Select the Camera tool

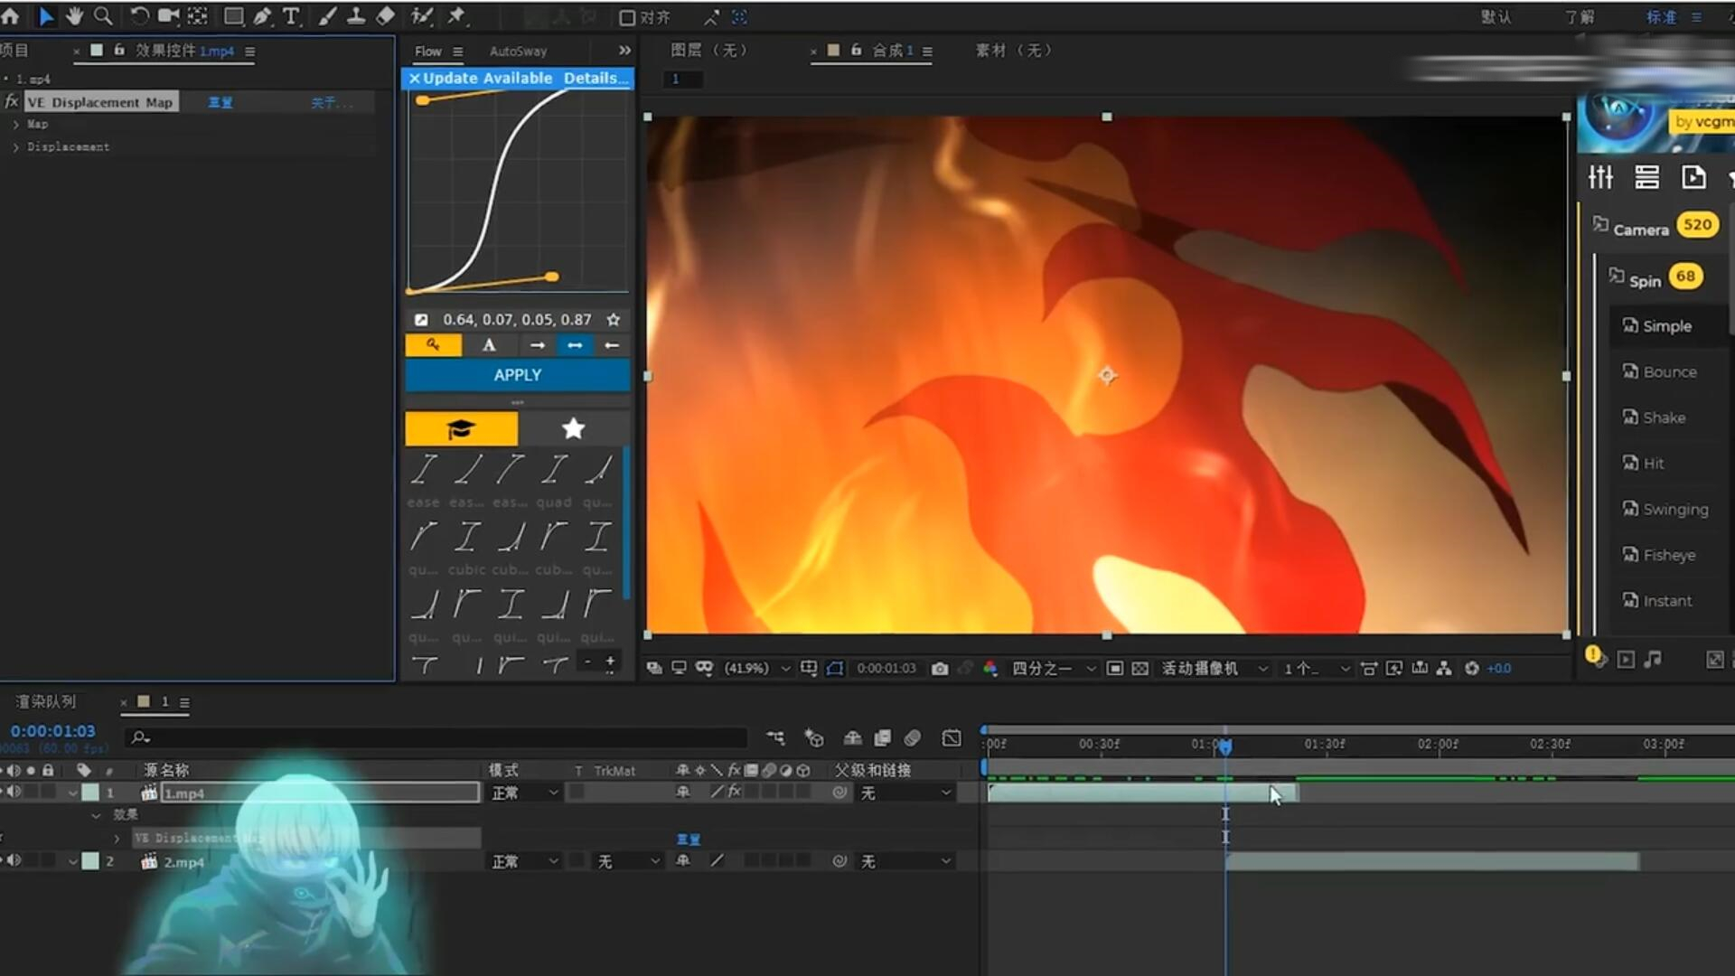click(x=168, y=16)
